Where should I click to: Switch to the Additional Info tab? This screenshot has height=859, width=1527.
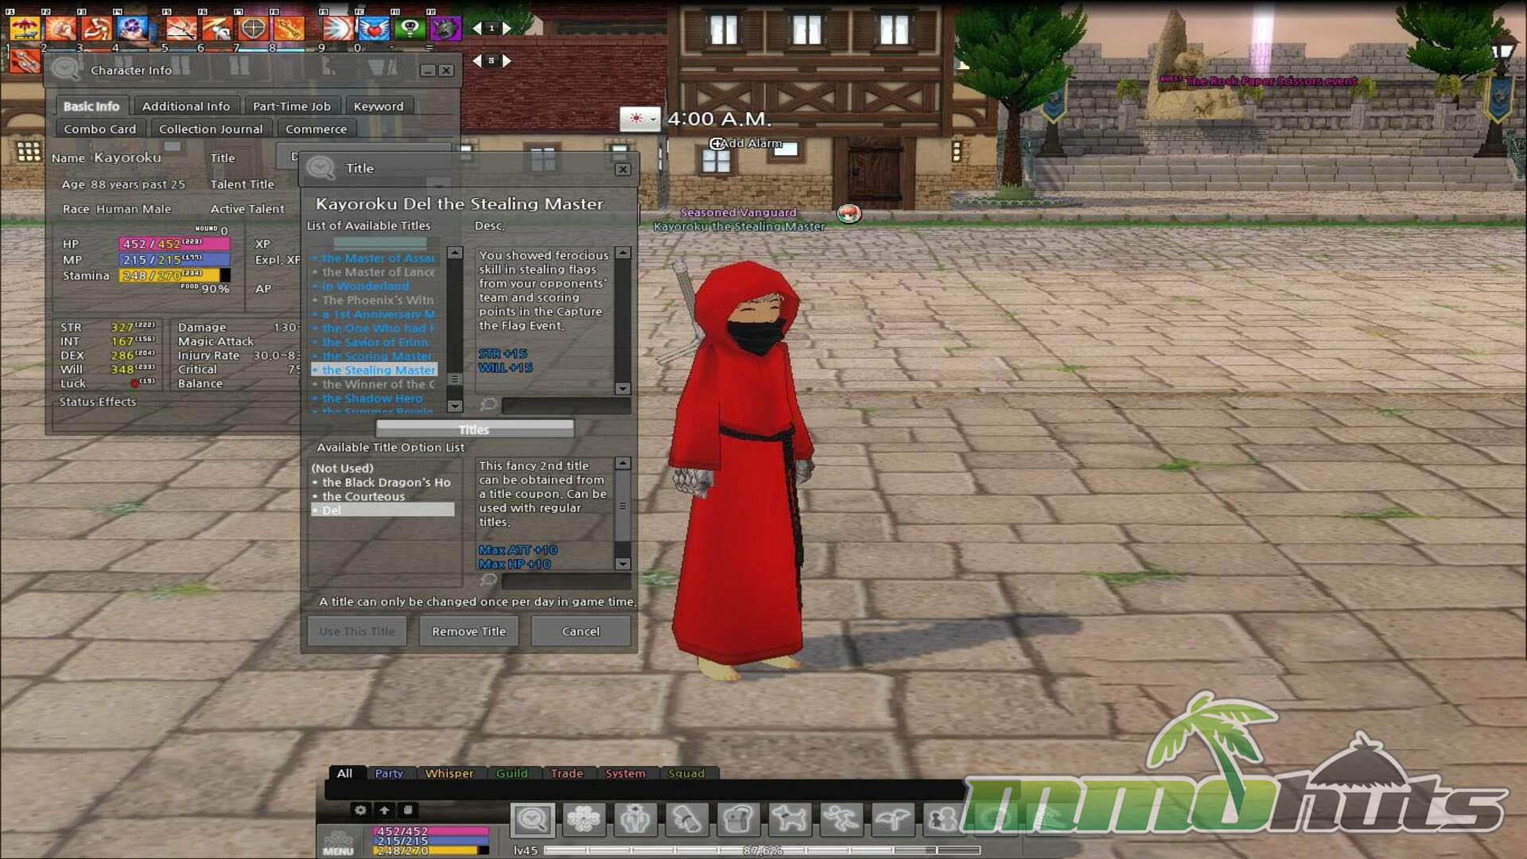[x=185, y=106]
